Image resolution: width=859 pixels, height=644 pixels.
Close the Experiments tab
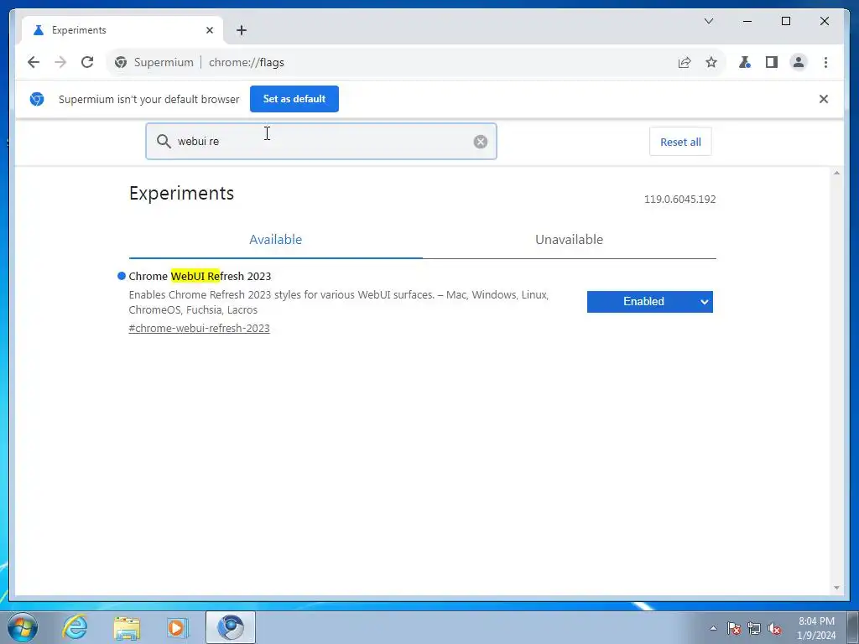pos(209,30)
